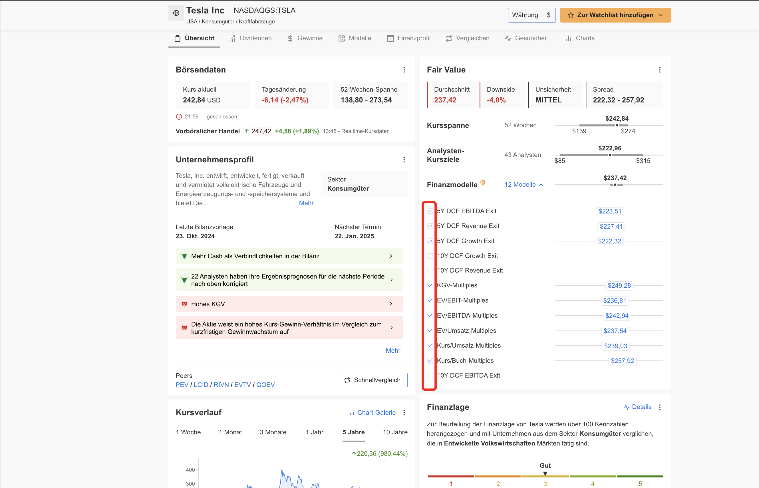The image size is (759, 488).
Task: Click the compare arrows icon in the Vergleichen tab
Action: click(x=449, y=38)
